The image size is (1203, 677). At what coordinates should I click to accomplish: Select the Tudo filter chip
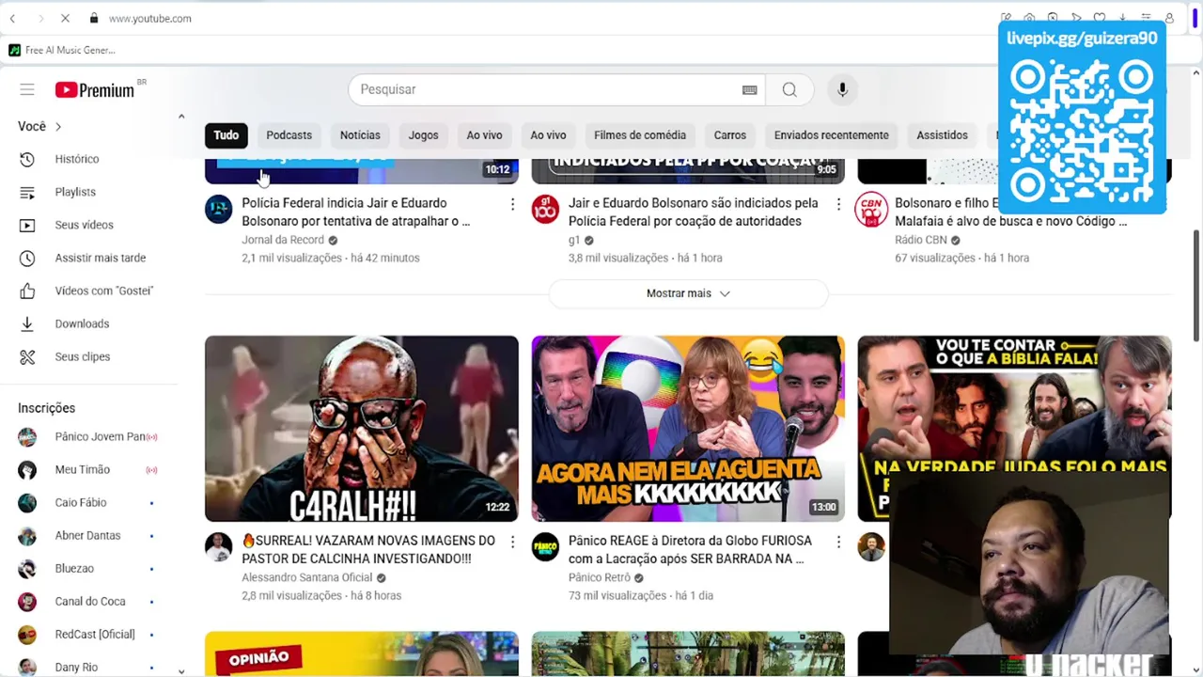tap(227, 135)
